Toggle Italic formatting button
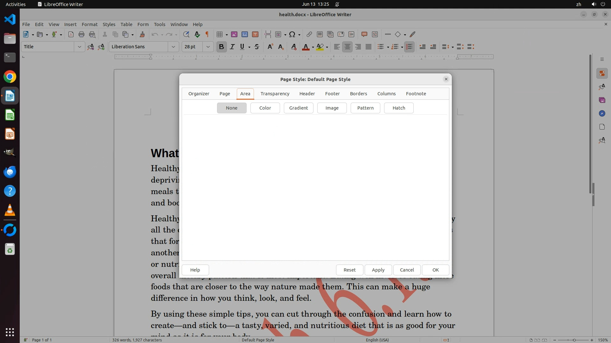Image resolution: width=611 pixels, height=343 pixels. coord(232,47)
